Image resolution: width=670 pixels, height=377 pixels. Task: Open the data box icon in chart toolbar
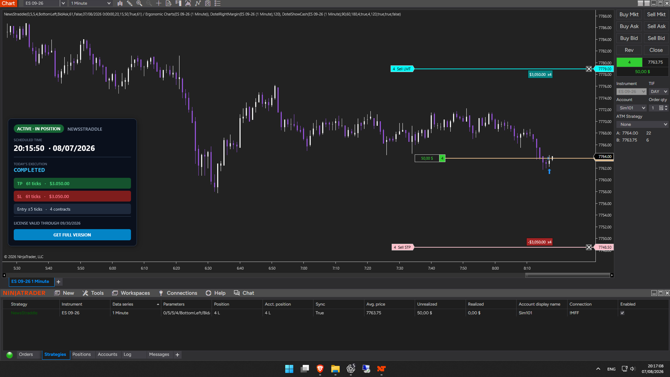click(169, 3)
